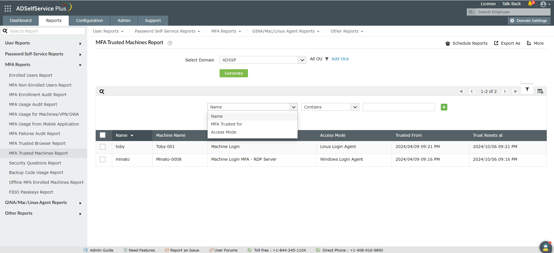Click the Add OUs link
Screen dimensions: 554x253
pyautogui.click(x=340, y=59)
